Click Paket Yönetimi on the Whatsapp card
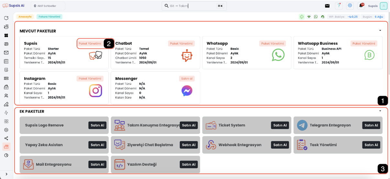Viewport: 390px width, 179px height. click(x=272, y=43)
